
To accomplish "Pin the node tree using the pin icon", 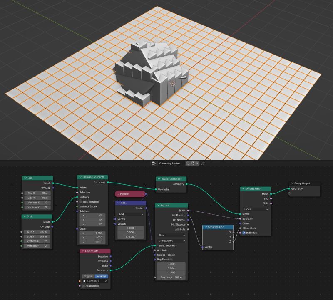I will tap(203, 163).
